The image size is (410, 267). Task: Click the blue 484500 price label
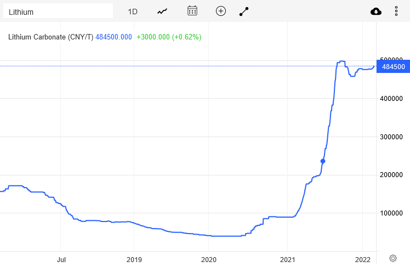point(393,66)
